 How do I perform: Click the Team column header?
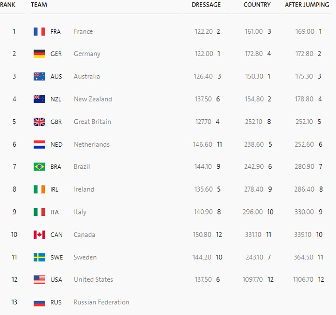pyautogui.click(x=39, y=5)
